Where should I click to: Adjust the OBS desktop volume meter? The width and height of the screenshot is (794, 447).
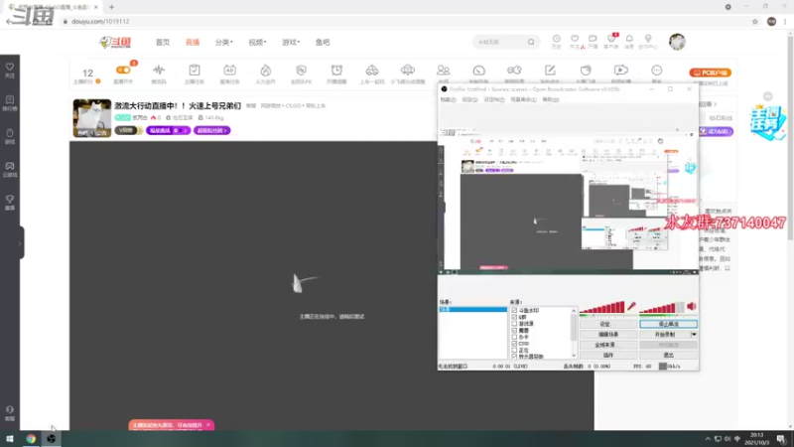(662, 308)
